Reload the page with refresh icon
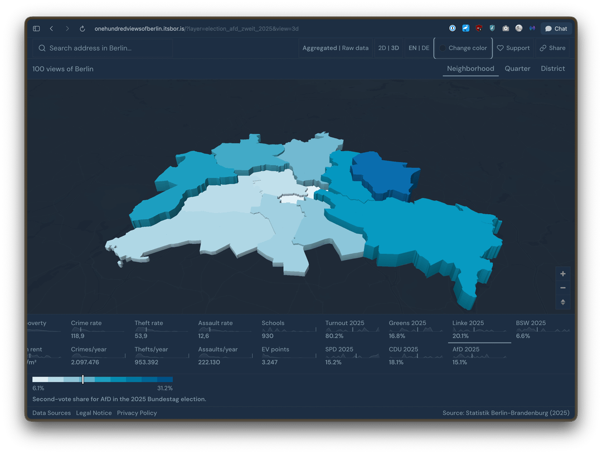 tap(82, 28)
